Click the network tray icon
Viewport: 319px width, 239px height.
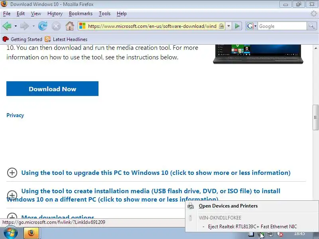click(270, 234)
